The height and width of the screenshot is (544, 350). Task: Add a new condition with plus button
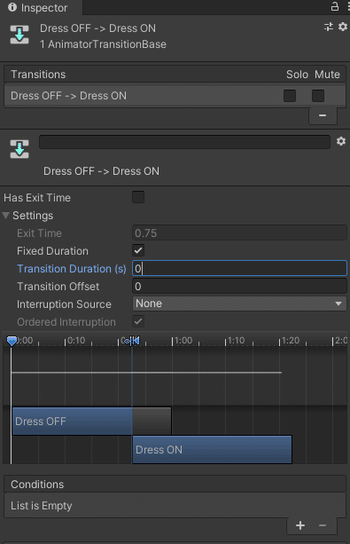[x=300, y=525]
